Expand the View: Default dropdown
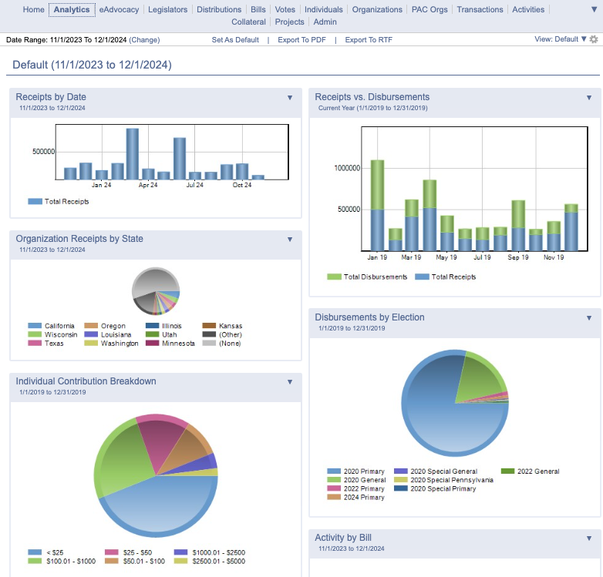 point(561,39)
